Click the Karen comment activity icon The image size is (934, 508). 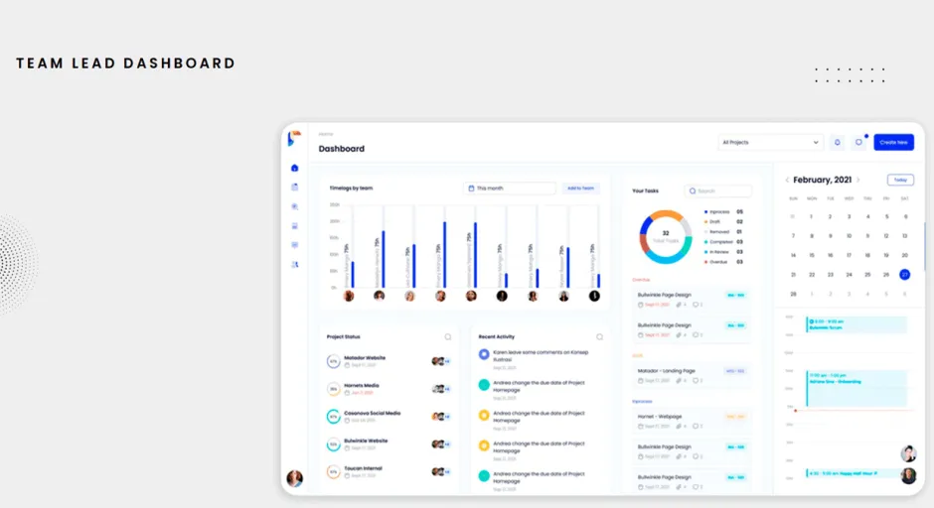(x=484, y=354)
